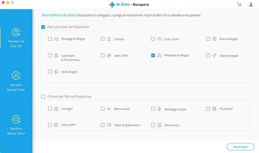Open the user account profile icon
Image resolution: width=259 pixels, height=153 pixels.
pyautogui.click(x=251, y=5)
